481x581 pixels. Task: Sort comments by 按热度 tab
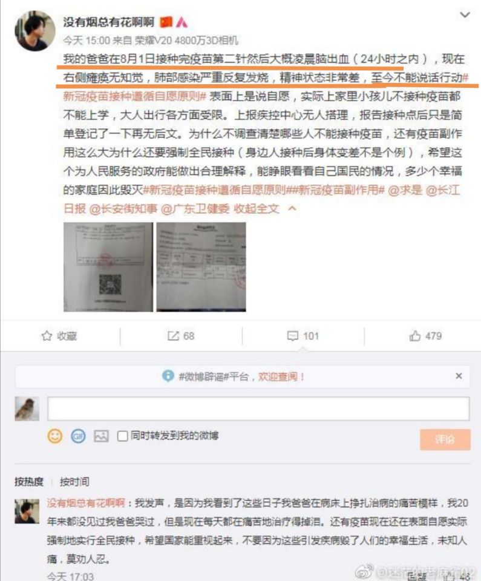29,482
